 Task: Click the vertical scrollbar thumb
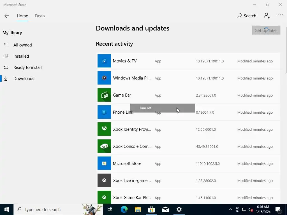click(x=286, y=50)
